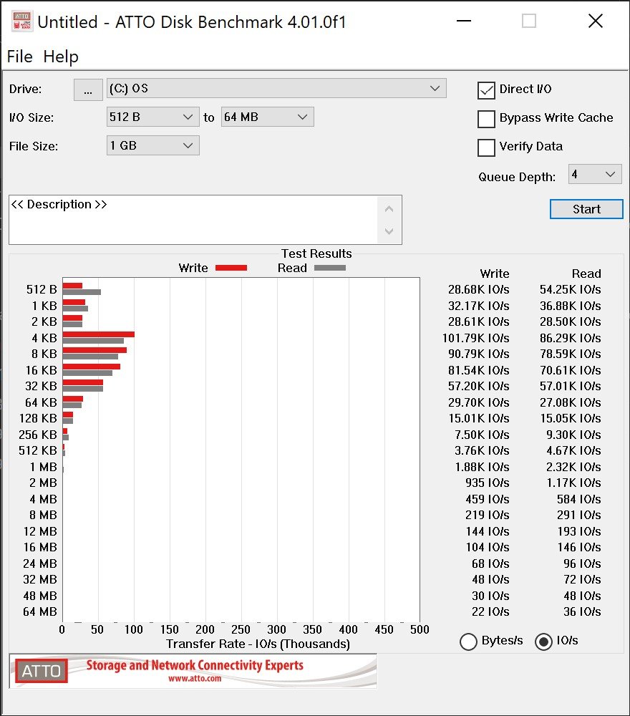Click the 512 B chart row label

click(x=42, y=289)
